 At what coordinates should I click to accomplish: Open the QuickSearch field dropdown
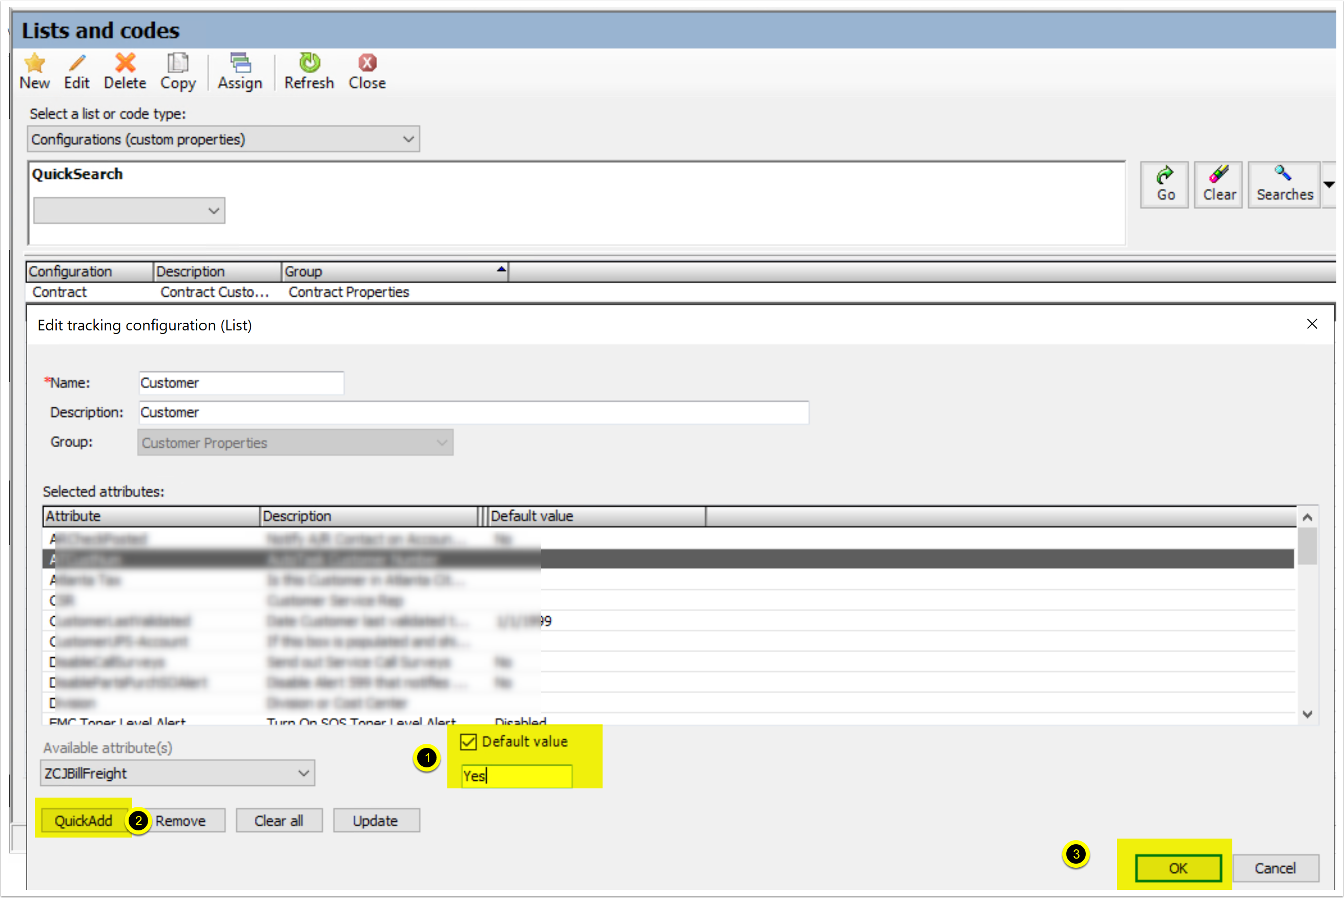tap(129, 211)
